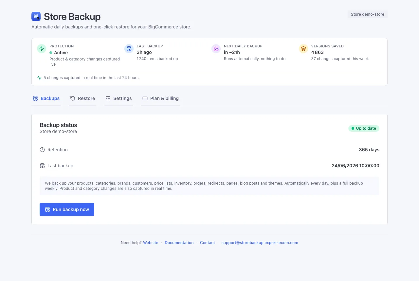Go to the Plan & billing tab
419x281 pixels.
pos(160,98)
